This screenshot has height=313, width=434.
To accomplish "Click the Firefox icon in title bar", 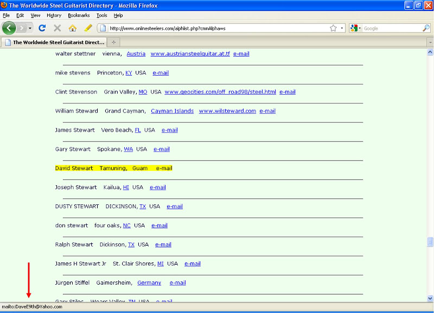I will [4, 5].
